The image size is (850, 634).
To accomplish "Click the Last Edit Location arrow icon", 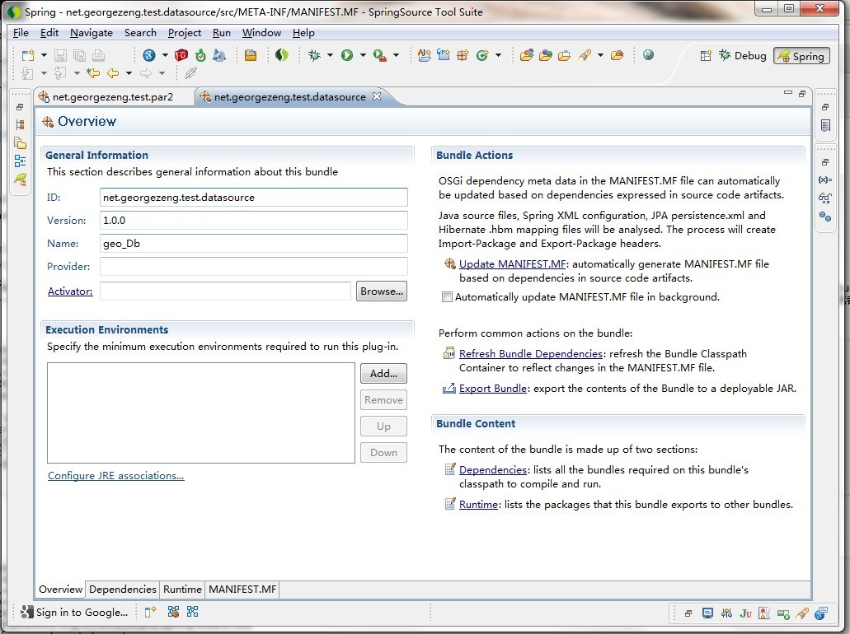I will 93,73.
